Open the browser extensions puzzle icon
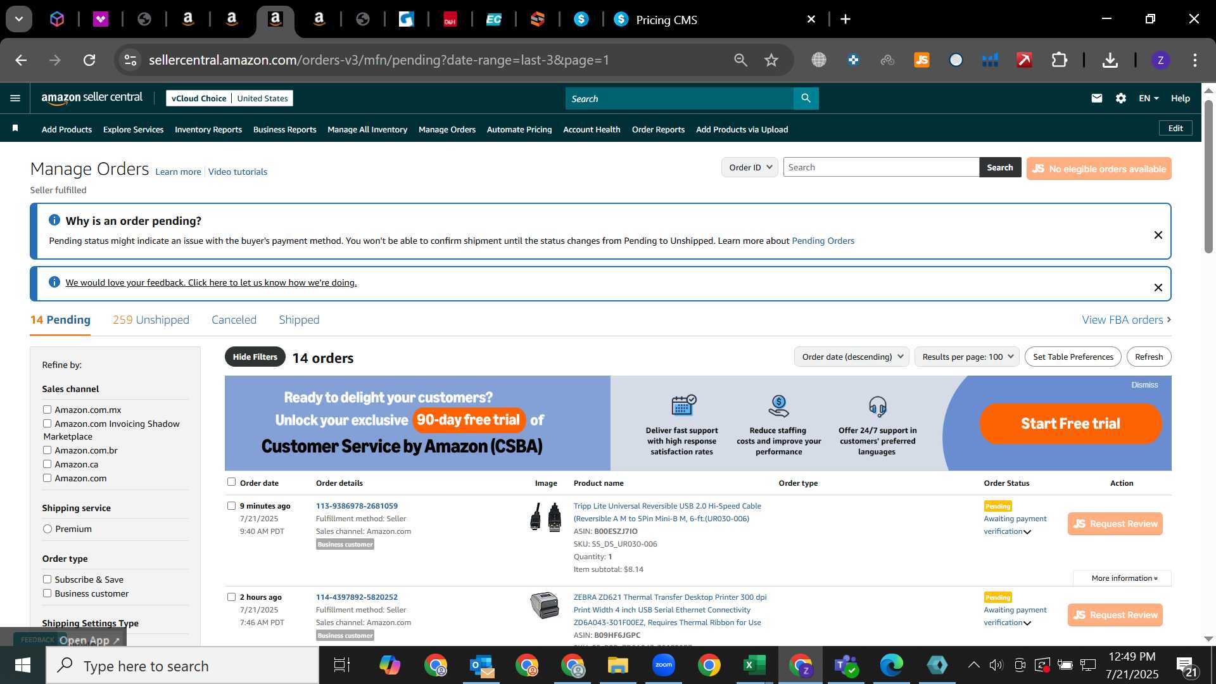 (1059, 60)
